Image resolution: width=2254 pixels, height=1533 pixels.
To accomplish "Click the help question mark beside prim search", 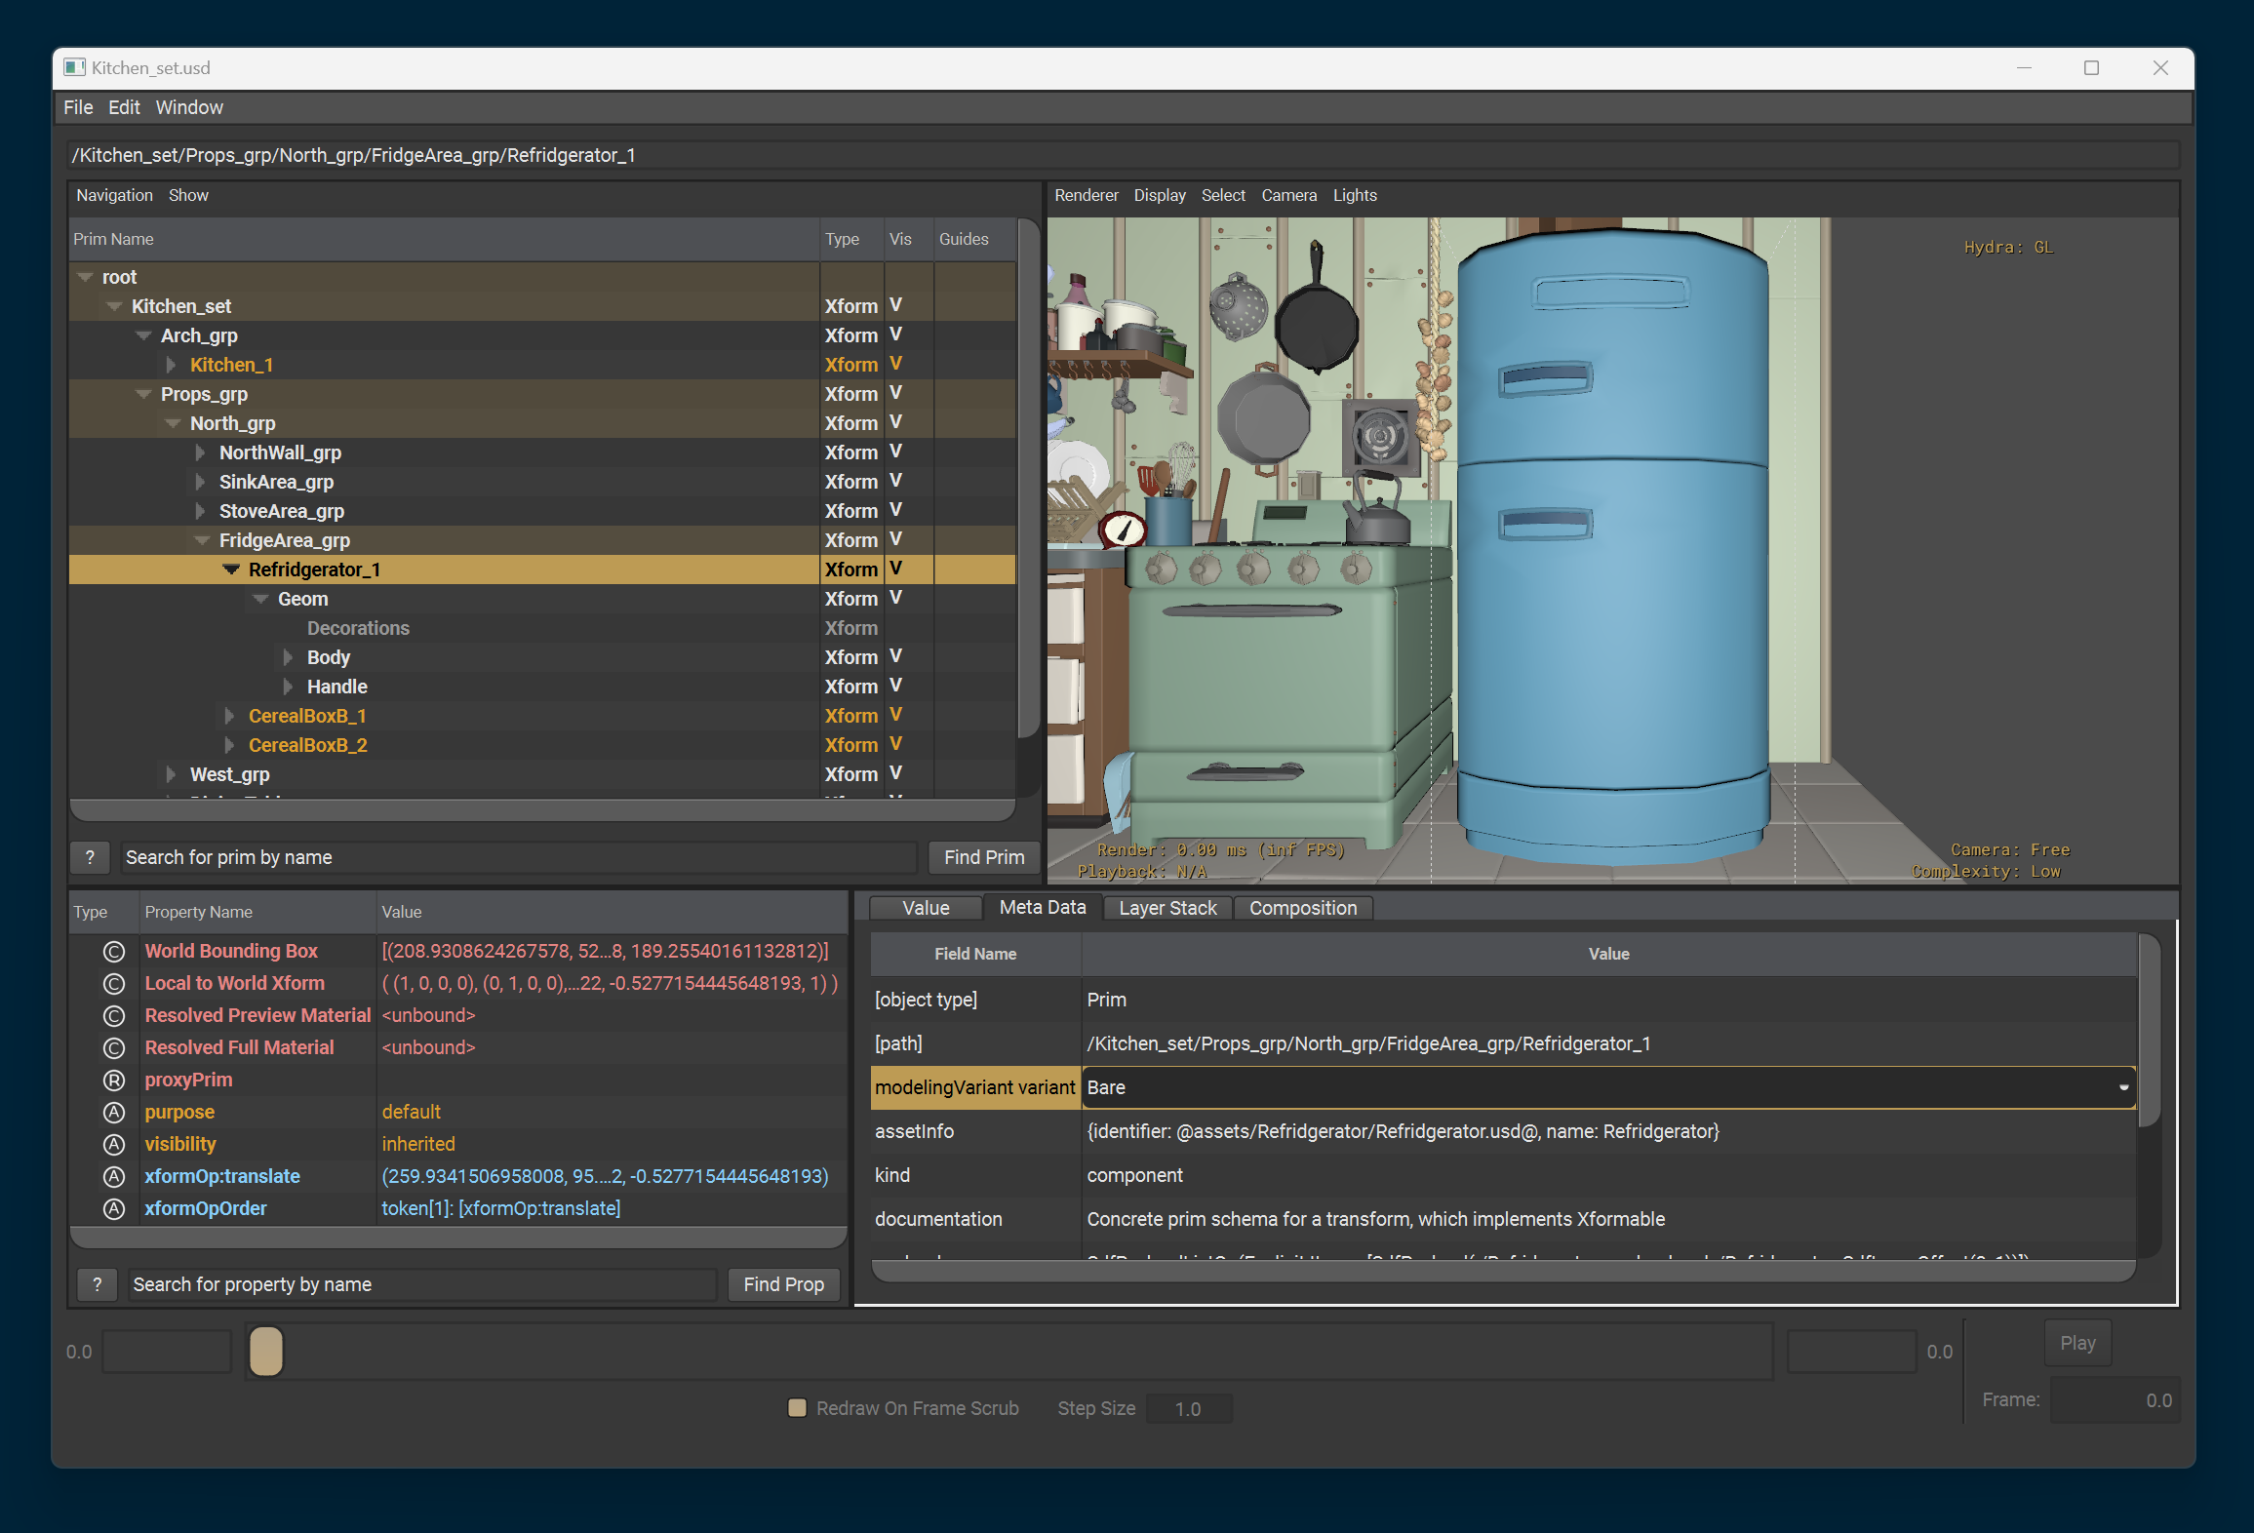I will tap(91, 857).
